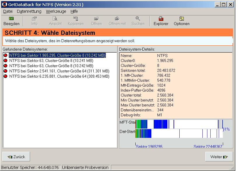Viewport: 245px width, 171px height.
Task: Click the Debug-Info value M1
Action: tap(160, 115)
